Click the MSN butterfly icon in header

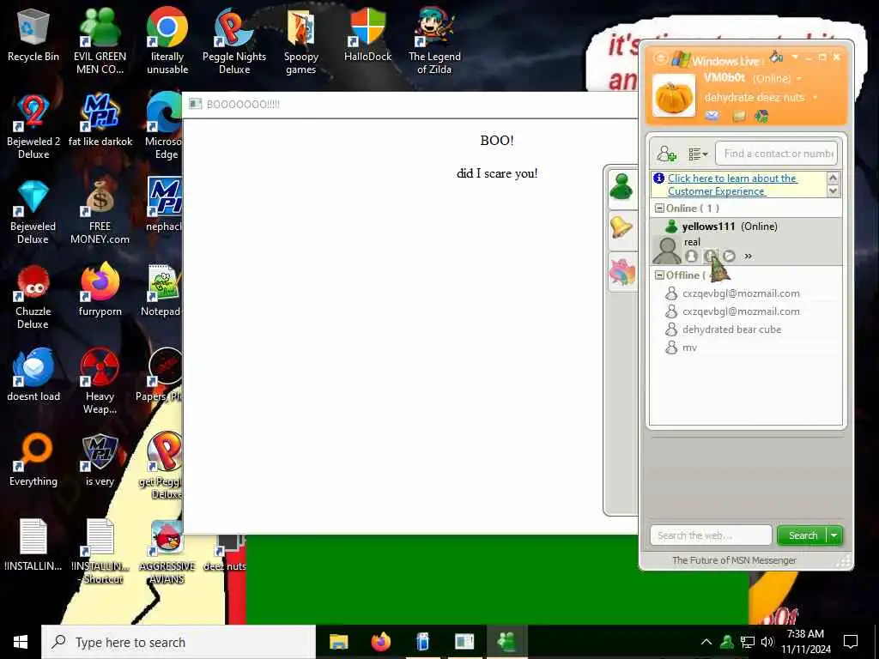[x=761, y=116]
